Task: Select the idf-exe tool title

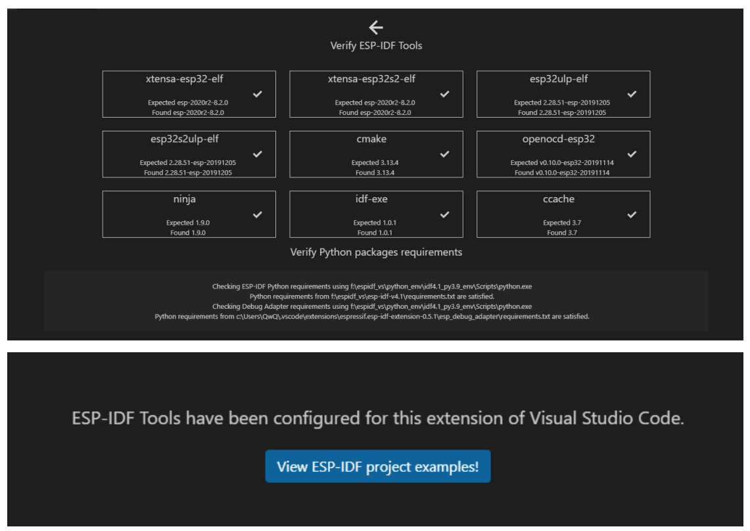Action: click(371, 200)
